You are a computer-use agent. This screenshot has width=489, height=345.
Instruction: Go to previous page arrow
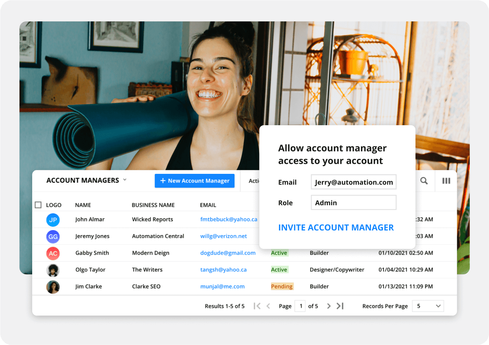pos(268,306)
